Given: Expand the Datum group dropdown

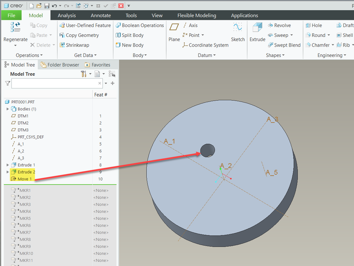Looking at the screenshot, I should (x=215, y=55).
